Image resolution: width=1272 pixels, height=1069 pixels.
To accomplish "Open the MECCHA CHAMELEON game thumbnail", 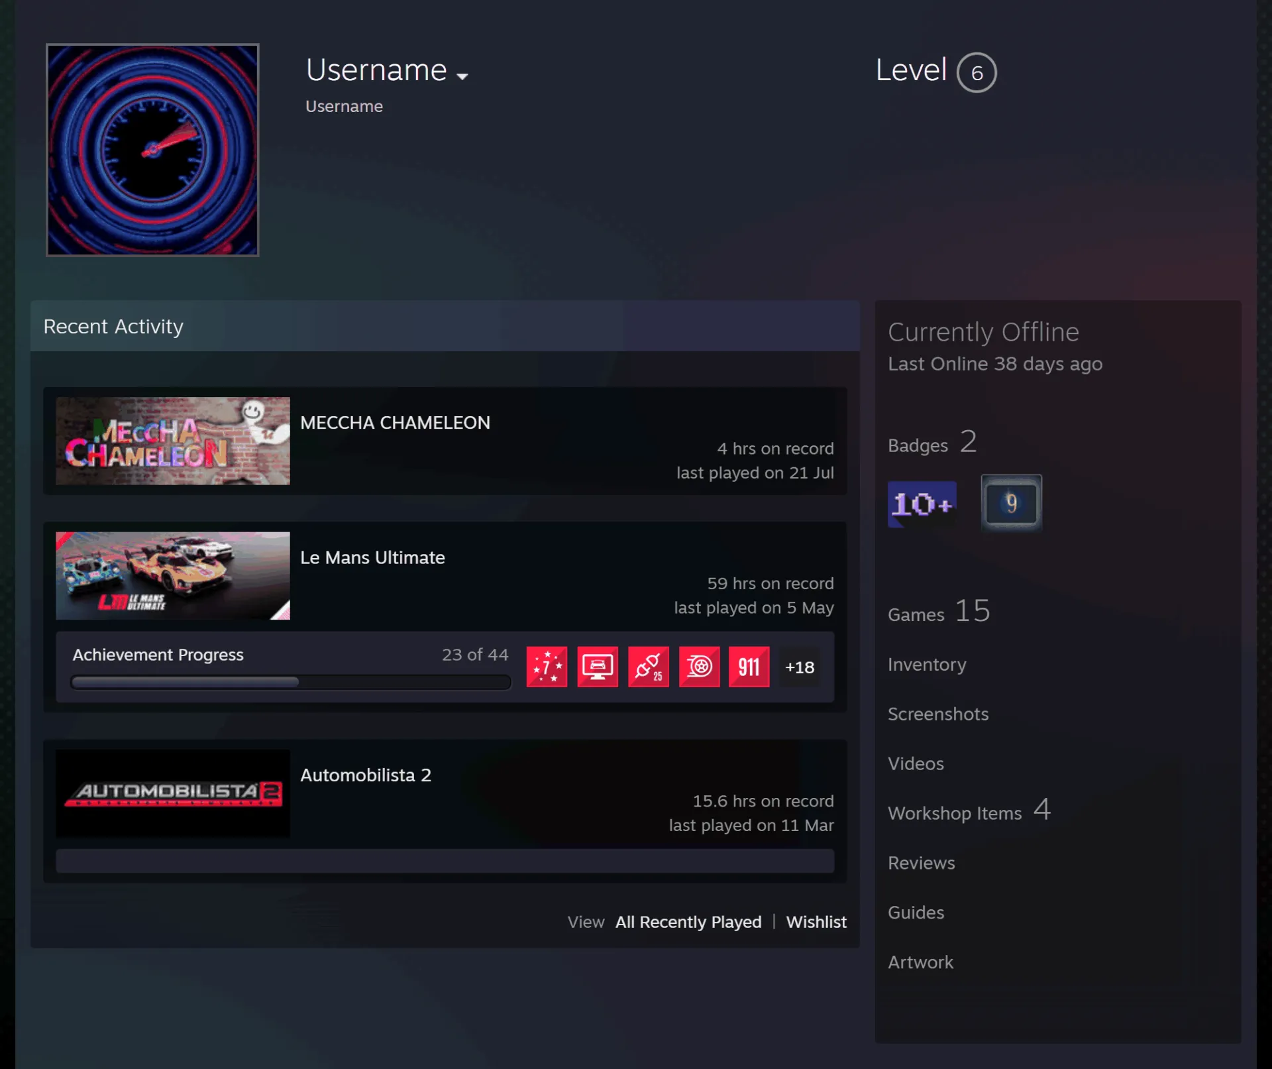I will click(173, 441).
